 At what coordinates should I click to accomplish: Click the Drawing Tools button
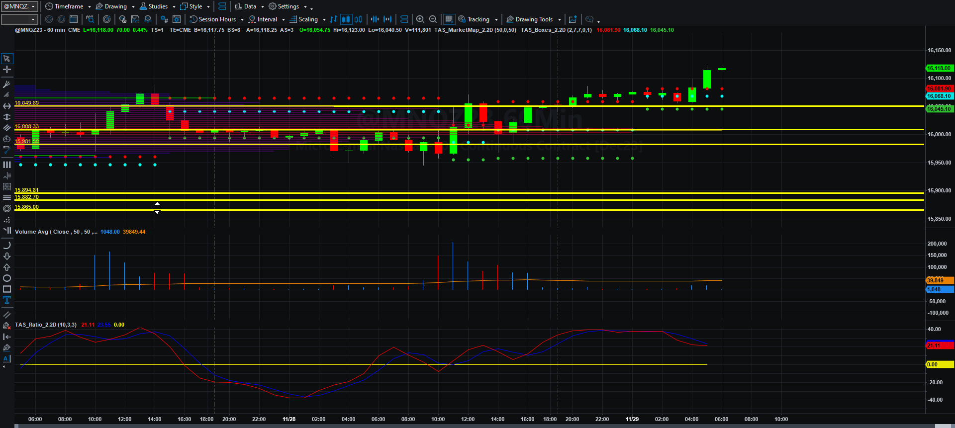pos(534,19)
